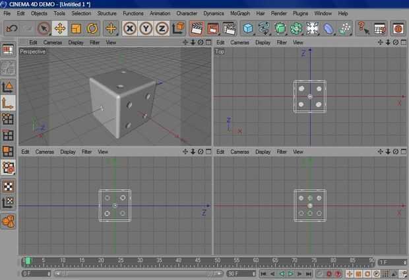409x280 pixels.
Task: Select the Scale tool
Action: (x=76, y=28)
